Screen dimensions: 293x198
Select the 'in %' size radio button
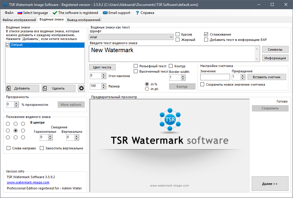click(x=147, y=84)
